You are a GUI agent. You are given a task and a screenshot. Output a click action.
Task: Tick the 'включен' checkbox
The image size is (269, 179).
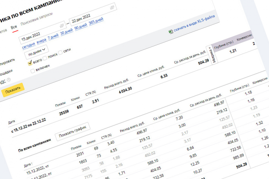click(33, 71)
